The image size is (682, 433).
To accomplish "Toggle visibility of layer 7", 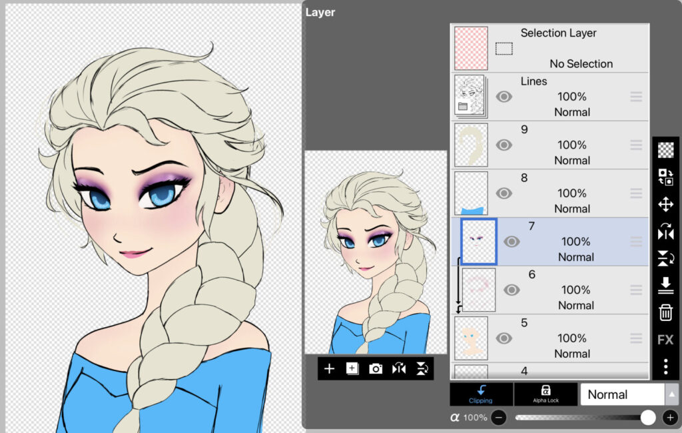I will (512, 242).
